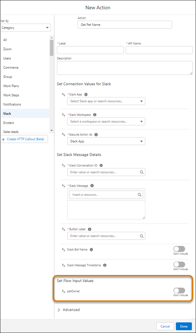The width and height of the screenshot is (196, 333).
Task: Click the Action search field
Action: 125,25
